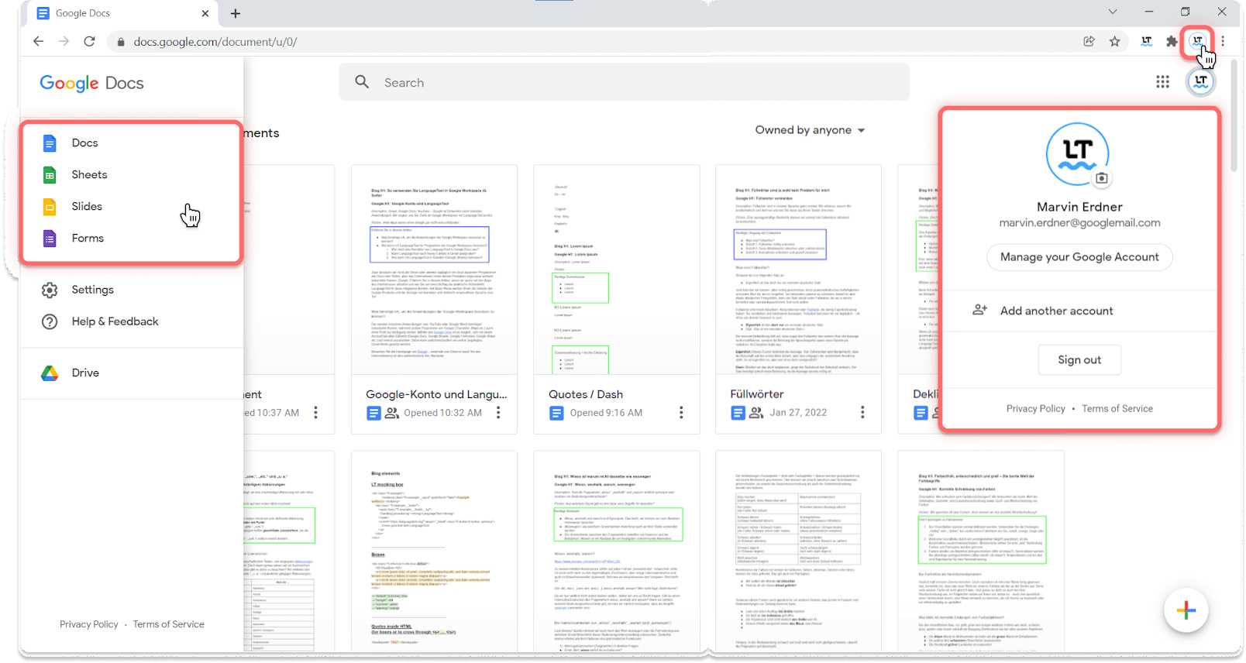Click the green Sheets icon
Screen dimensions: 1246x663
coord(50,175)
